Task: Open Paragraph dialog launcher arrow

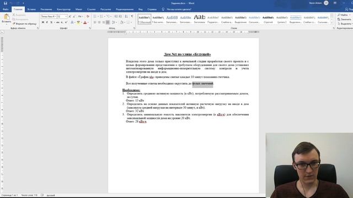Action: point(134,28)
